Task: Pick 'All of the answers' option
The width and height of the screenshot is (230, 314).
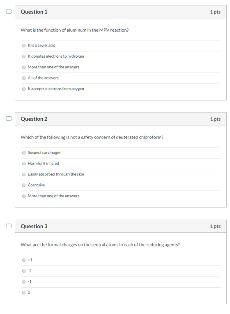Action: pos(24,78)
